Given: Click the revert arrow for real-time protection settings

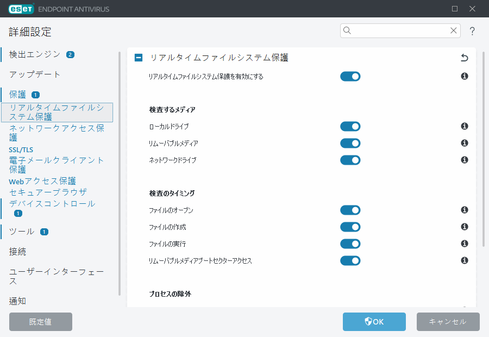Looking at the screenshot, I should click(x=465, y=57).
